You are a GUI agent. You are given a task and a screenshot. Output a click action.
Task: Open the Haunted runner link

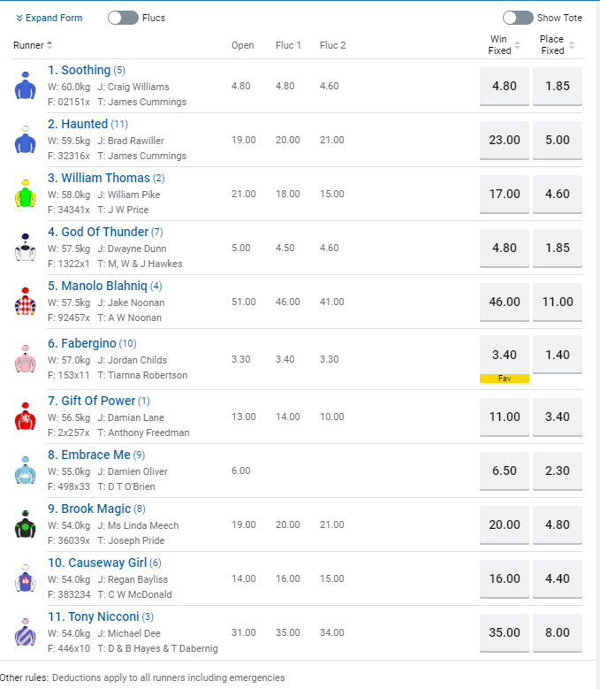tap(78, 124)
